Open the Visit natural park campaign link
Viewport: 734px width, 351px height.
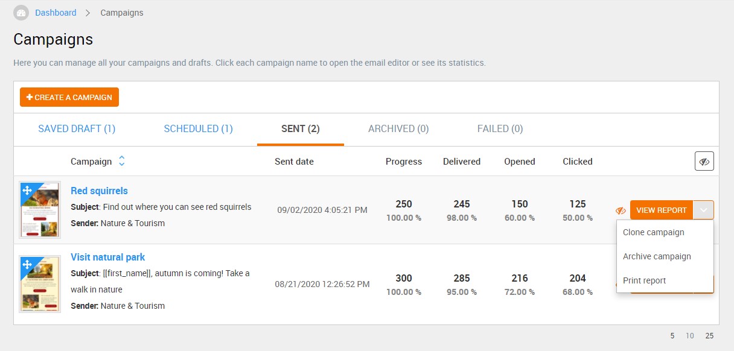[107, 257]
